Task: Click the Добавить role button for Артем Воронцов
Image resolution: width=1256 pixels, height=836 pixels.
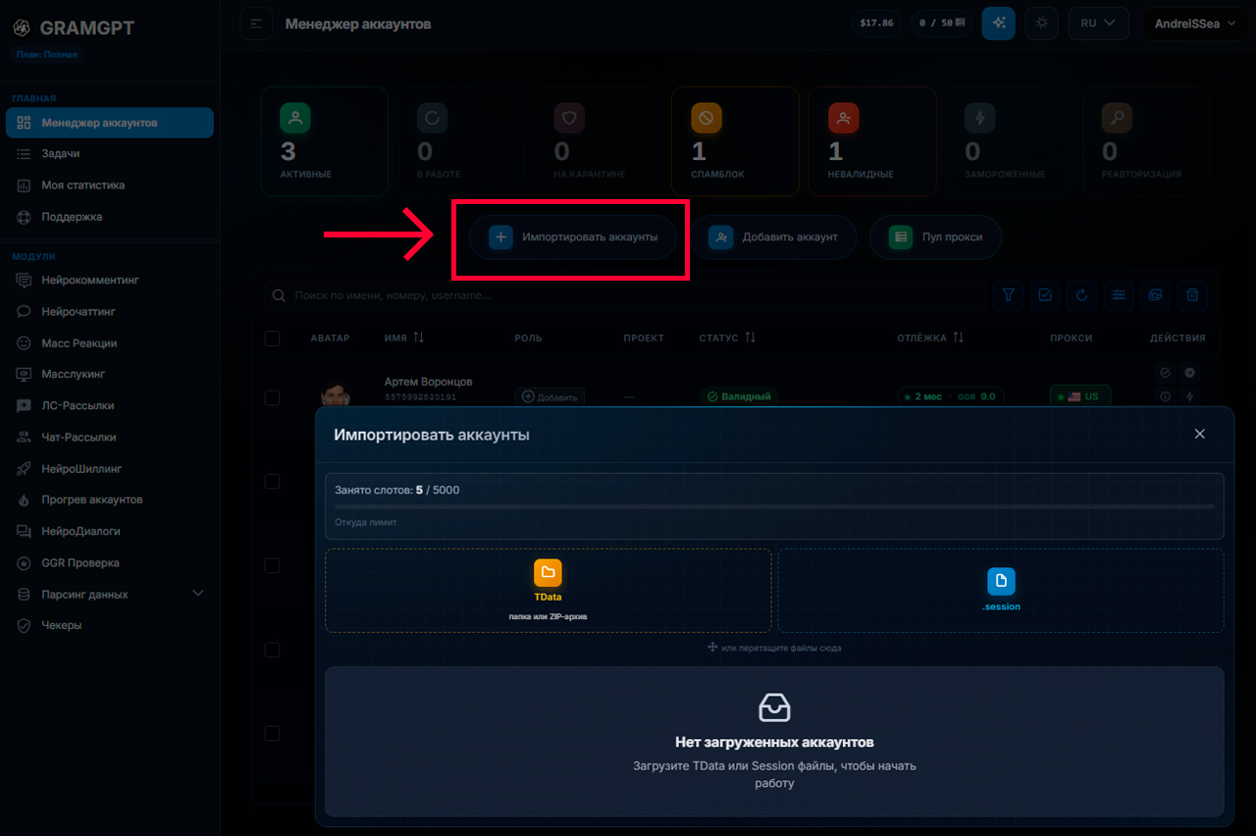Action: [x=549, y=396]
